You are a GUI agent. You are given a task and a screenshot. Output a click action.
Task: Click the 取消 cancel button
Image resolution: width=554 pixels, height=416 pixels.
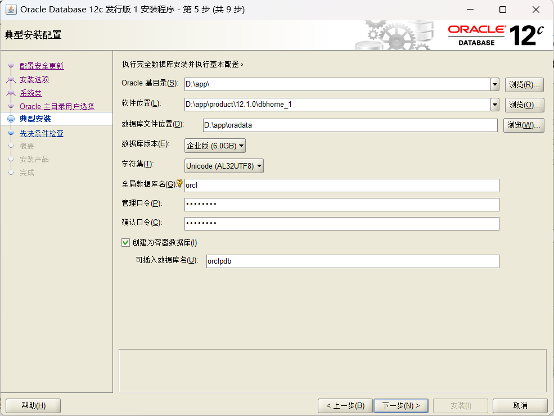tap(520, 406)
